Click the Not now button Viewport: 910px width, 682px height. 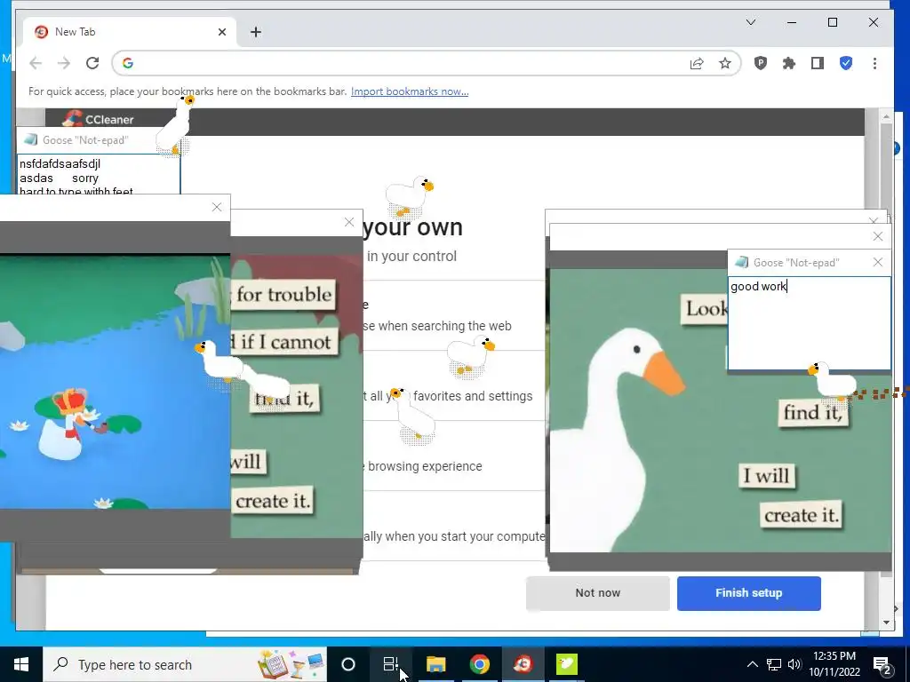point(598,592)
